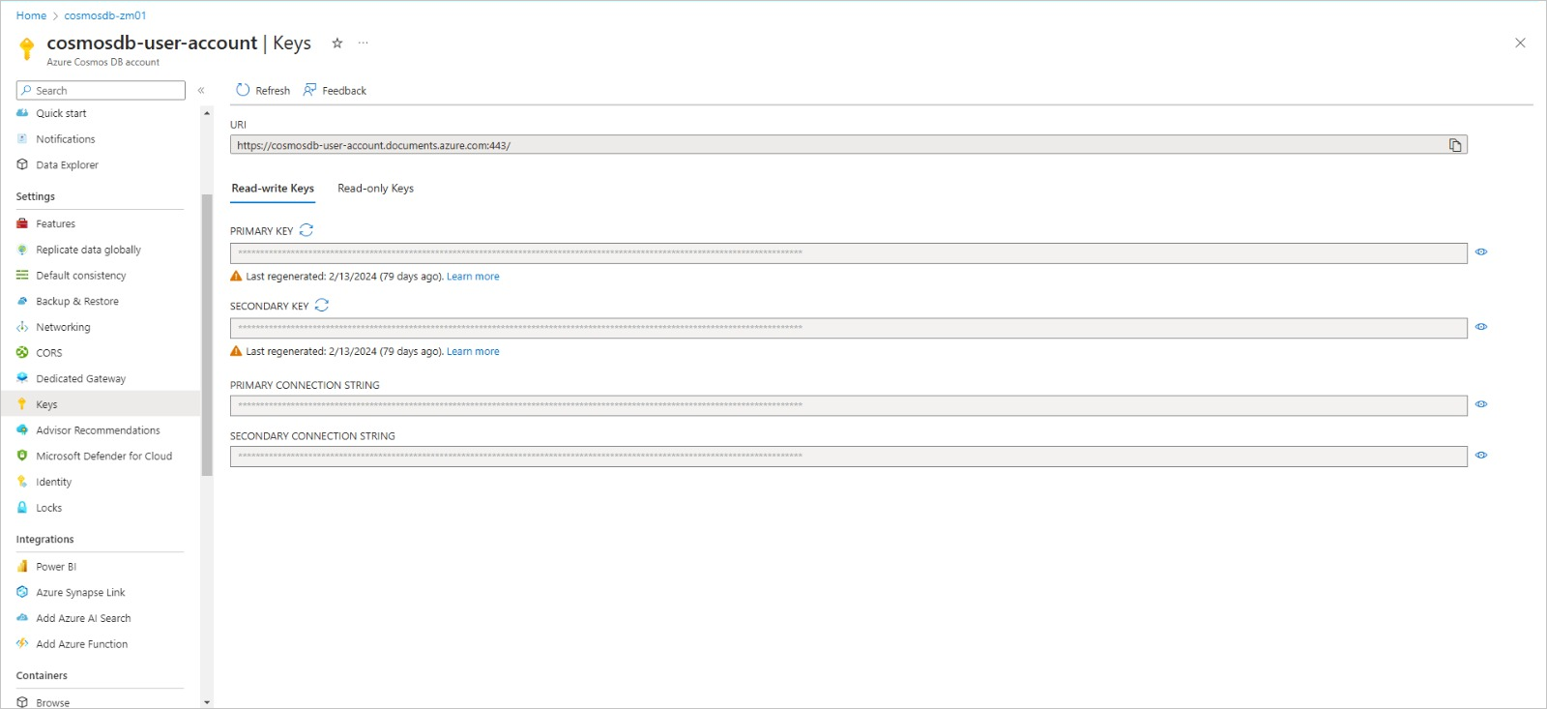1547x709 pixels.
Task: Click the URI text field
Action: tap(848, 145)
